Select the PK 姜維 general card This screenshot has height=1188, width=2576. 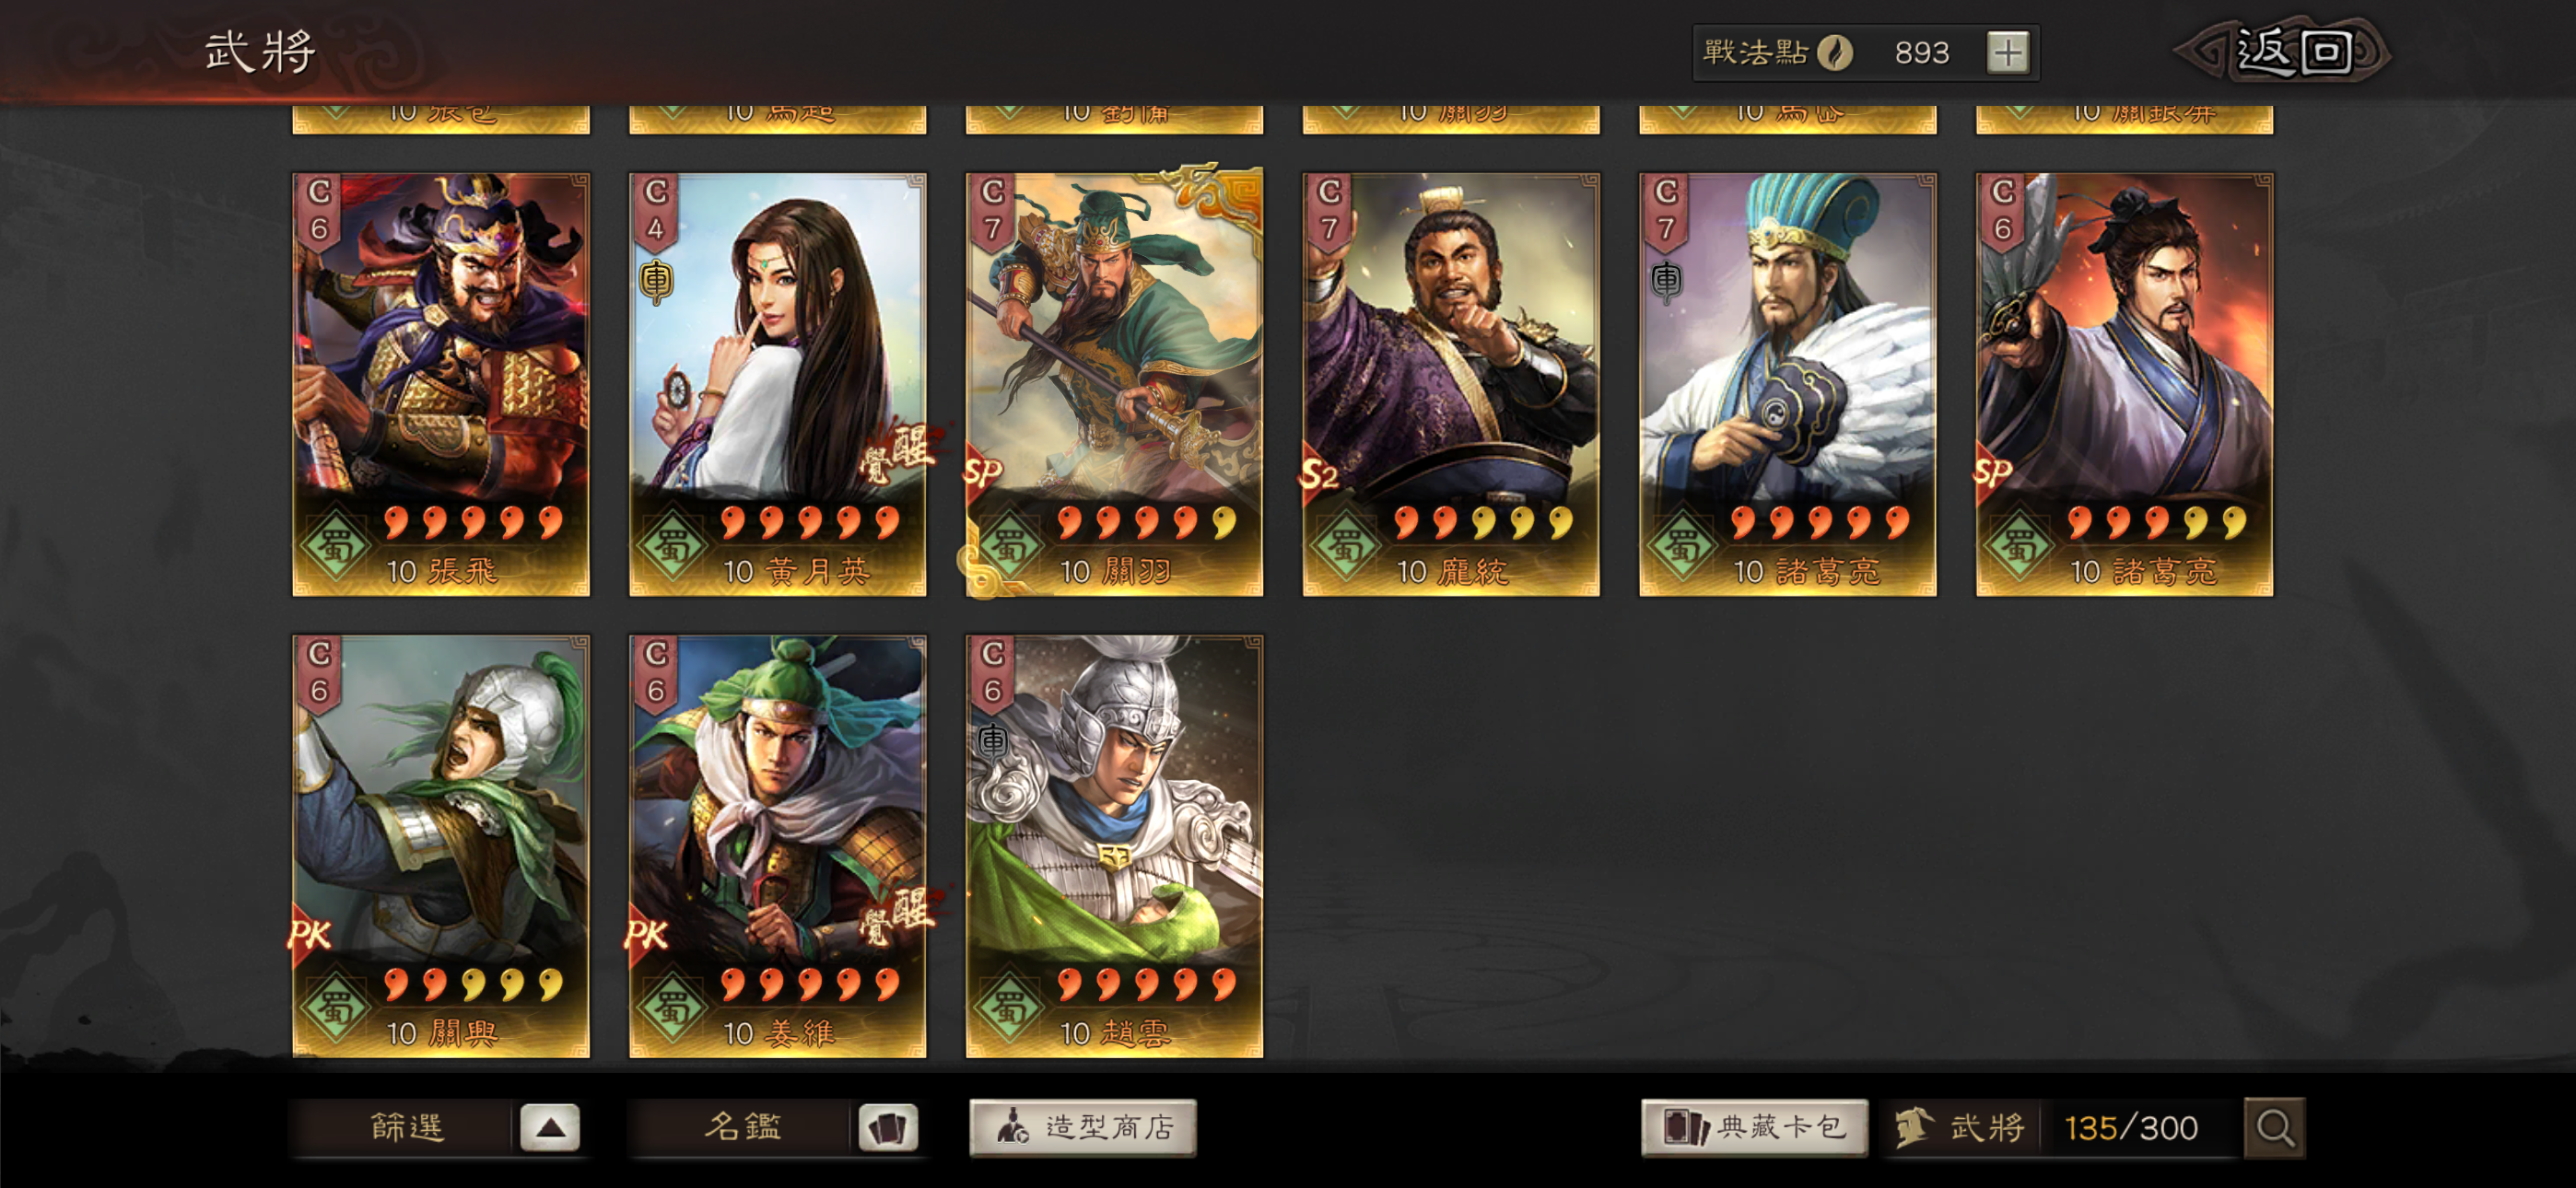pos(778,846)
